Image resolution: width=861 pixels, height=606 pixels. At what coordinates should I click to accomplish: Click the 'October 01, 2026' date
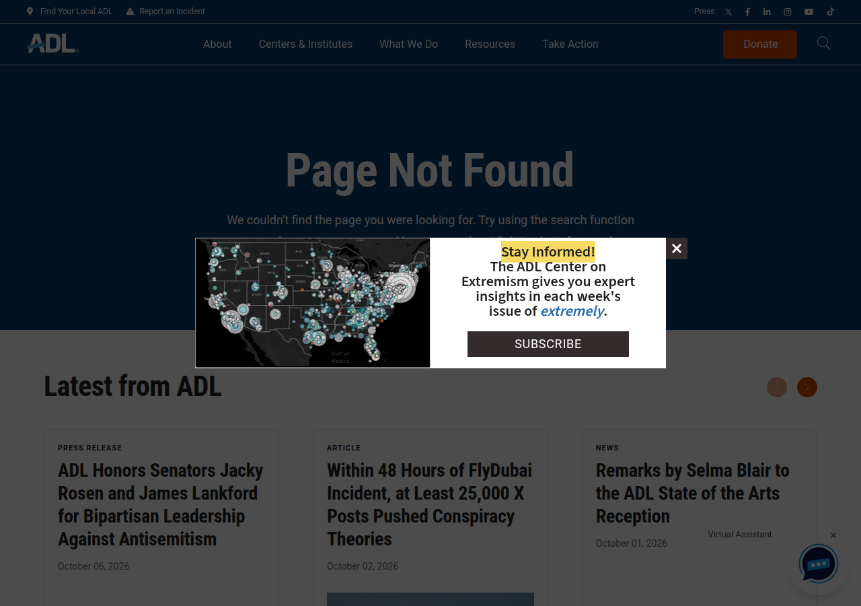pos(632,543)
